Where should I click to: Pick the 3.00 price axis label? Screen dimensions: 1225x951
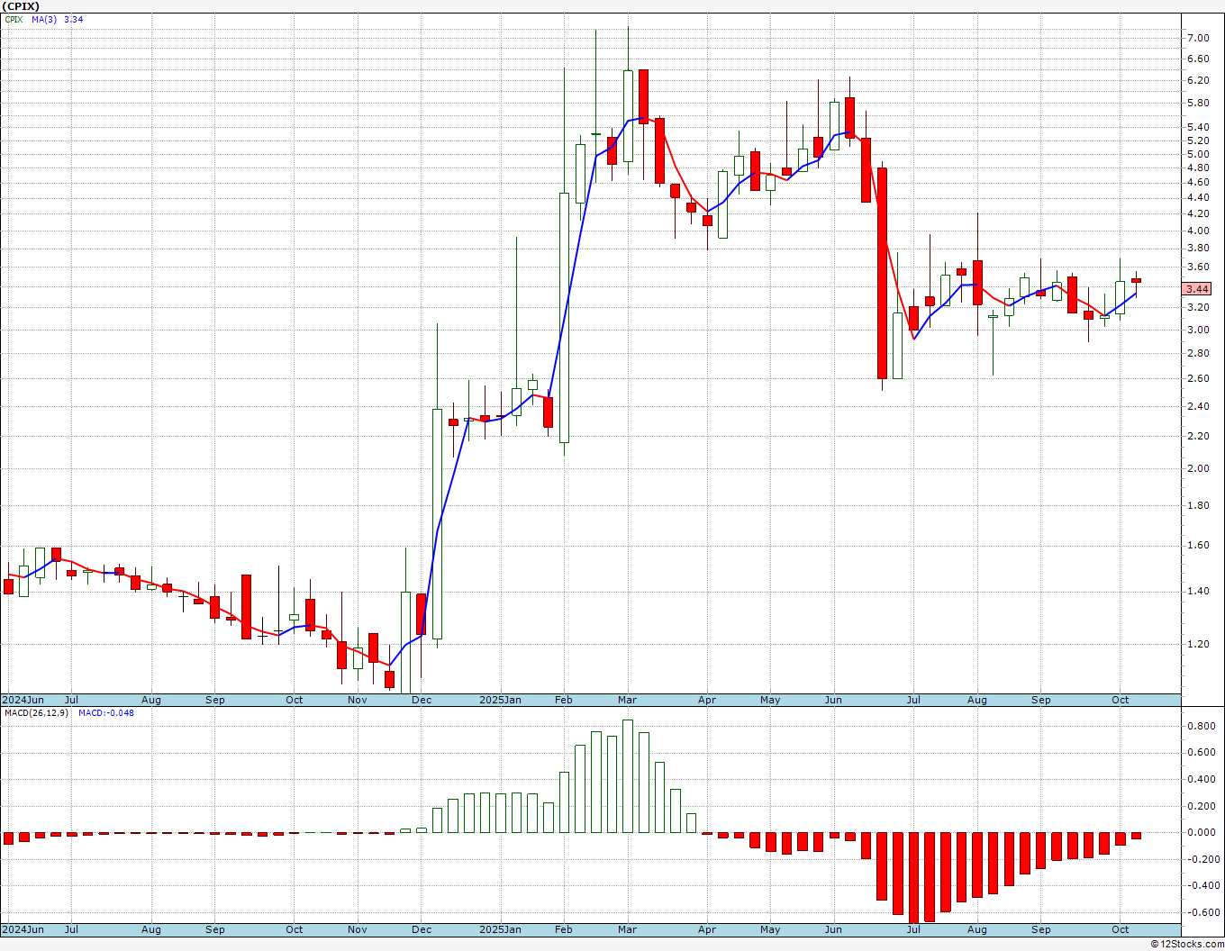point(1198,330)
